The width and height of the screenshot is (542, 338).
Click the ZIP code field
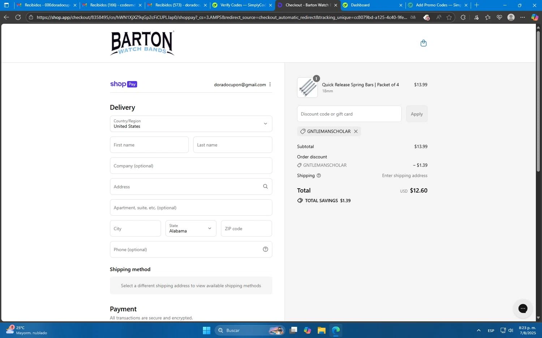click(x=246, y=228)
